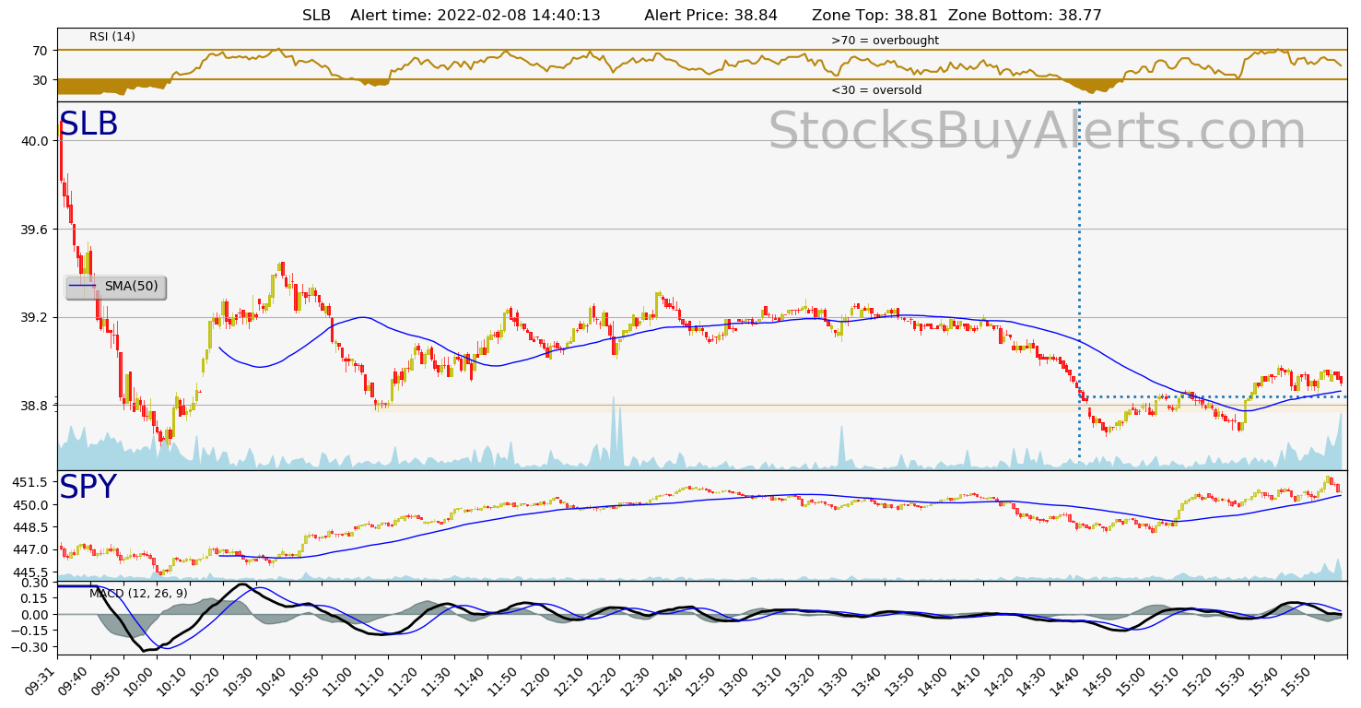Viewport: 1361px width, 708px height.
Task: Click the SLB ticker label
Action: [x=88, y=124]
